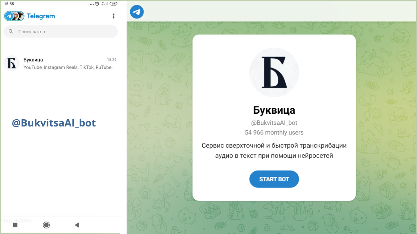Tap the Android square recents button

(x=15, y=225)
